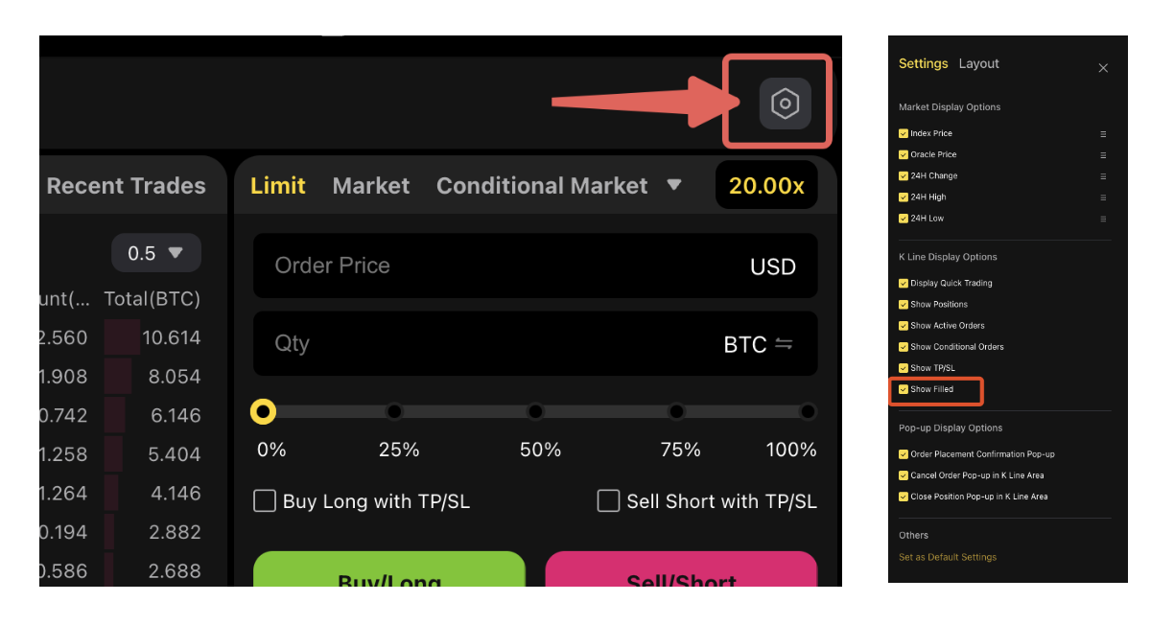
Task: Enable Buy Long with TP/SL checkbox
Action: [265, 500]
